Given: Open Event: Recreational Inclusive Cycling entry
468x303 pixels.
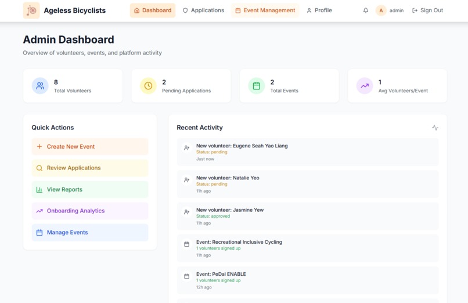Looking at the screenshot, I should pos(308,248).
